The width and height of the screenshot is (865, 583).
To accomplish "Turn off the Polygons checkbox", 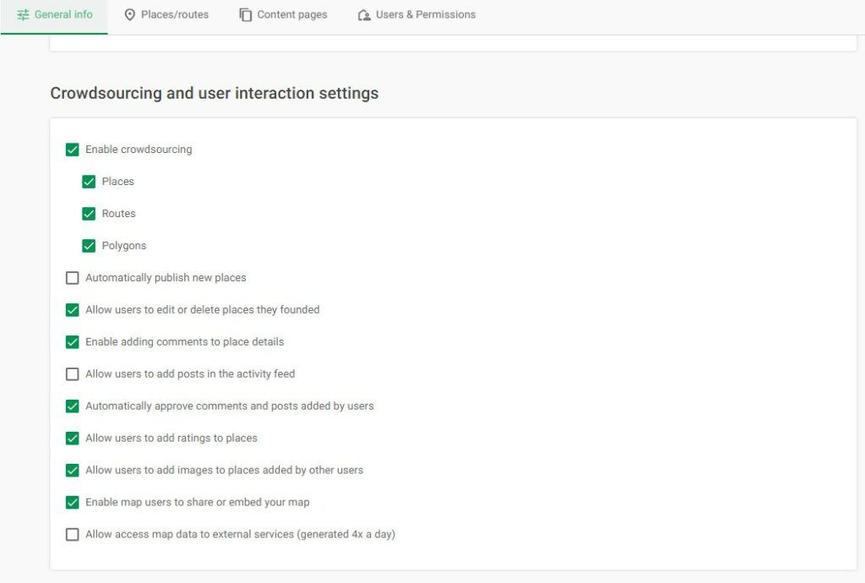I will tap(89, 245).
